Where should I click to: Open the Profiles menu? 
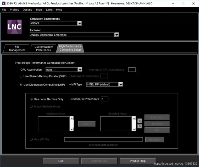pyautogui.click(x=14, y=10)
